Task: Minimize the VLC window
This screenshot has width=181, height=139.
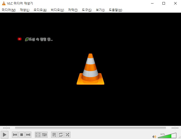Action: [152, 3]
